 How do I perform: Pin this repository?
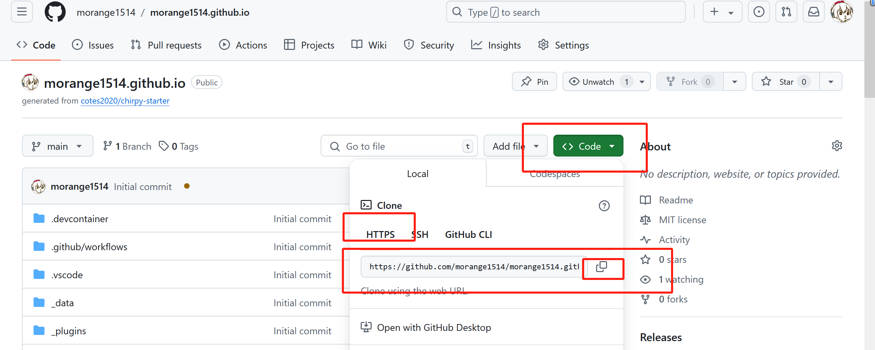tap(535, 82)
